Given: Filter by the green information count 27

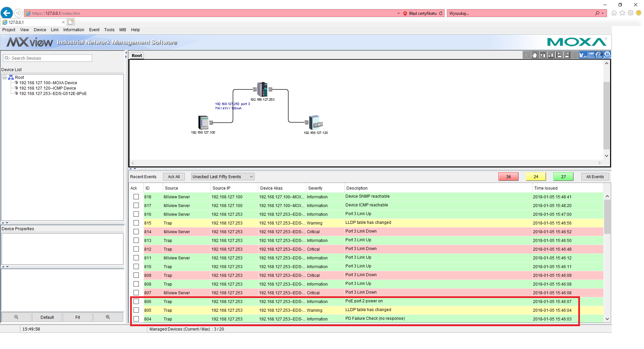Looking at the screenshot, I should (x=563, y=177).
